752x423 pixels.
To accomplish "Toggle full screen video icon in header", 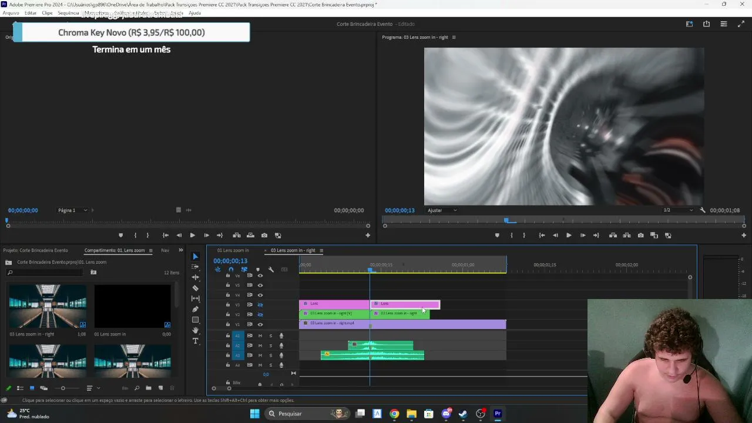I will (x=741, y=24).
